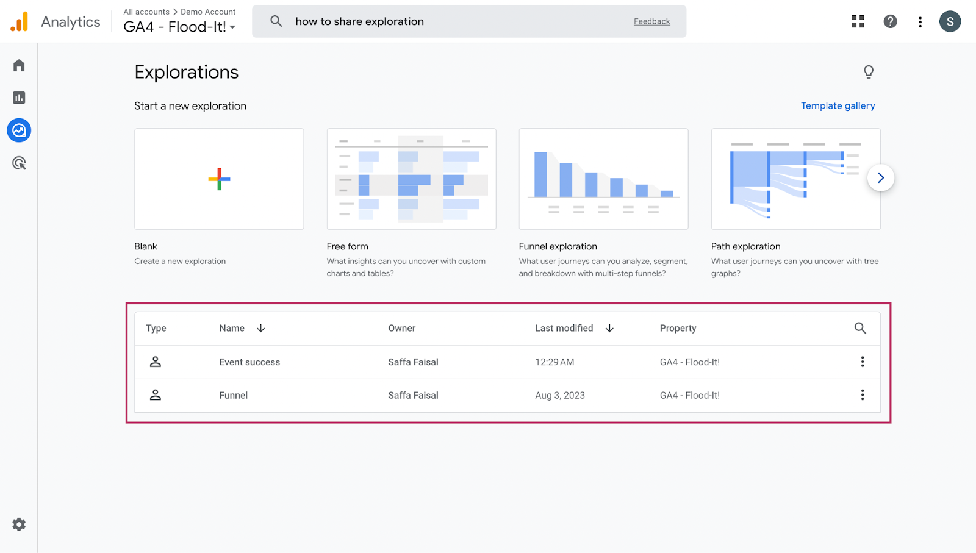Click the Insights lightbulb icon
This screenshot has height=553, width=976.
pos(869,72)
